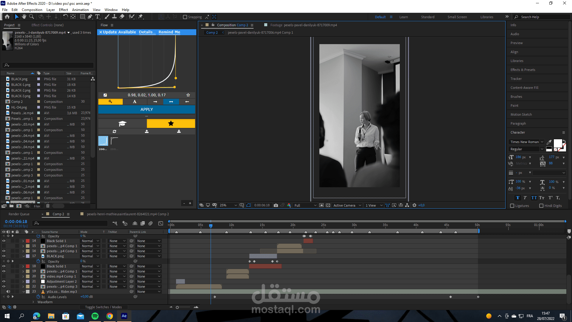572x322 pixels.
Task: Enable the Snapping checkbox
Action: point(185,17)
